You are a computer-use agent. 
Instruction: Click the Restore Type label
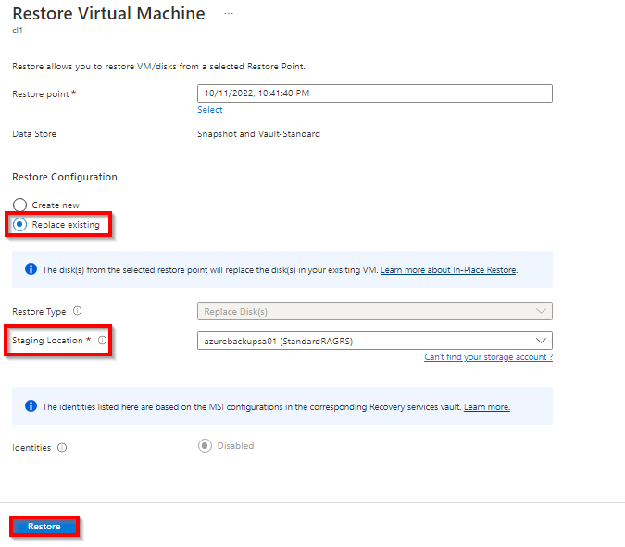point(39,312)
